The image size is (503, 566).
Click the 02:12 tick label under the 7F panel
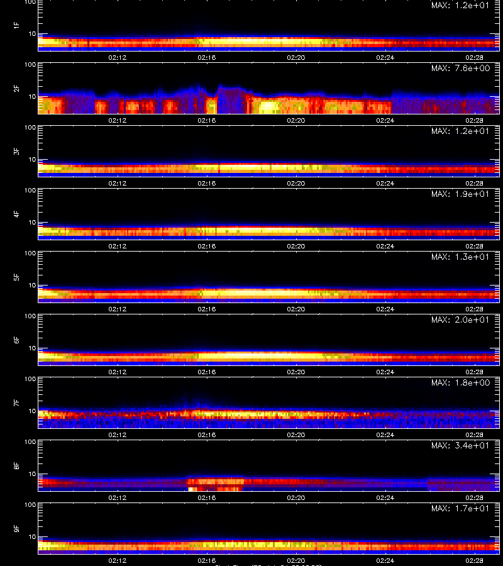coord(118,435)
